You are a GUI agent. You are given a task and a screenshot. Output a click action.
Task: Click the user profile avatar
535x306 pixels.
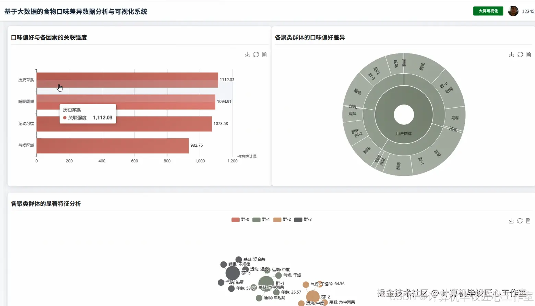[x=513, y=11]
